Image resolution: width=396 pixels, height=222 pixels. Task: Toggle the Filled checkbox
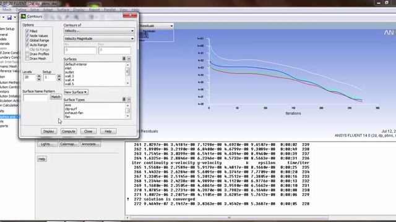pyautogui.click(x=27, y=31)
